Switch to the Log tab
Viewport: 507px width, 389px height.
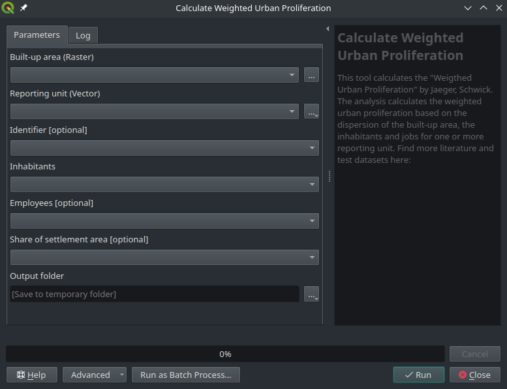pos(83,35)
